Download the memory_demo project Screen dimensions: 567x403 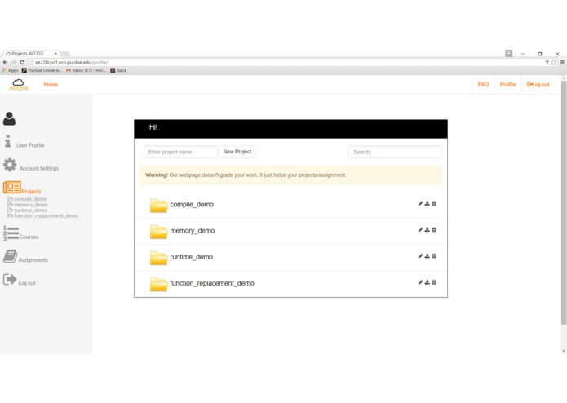coord(427,230)
